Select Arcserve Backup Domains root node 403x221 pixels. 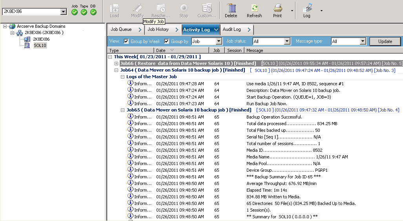(41, 26)
